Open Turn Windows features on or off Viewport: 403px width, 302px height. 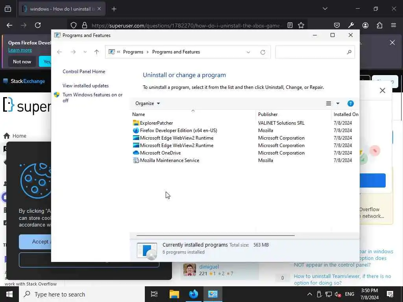(92, 98)
